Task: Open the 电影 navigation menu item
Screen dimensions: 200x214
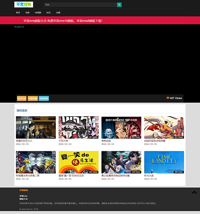Action: pyautogui.click(x=27, y=12)
